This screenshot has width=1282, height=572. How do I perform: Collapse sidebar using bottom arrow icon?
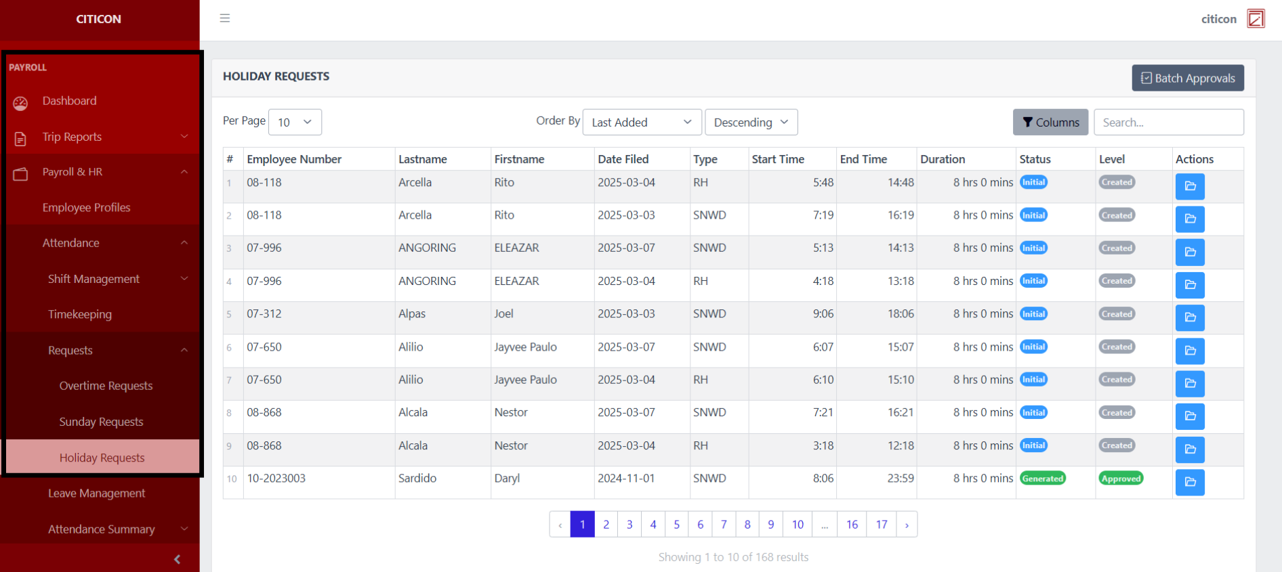[x=177, y=559]
